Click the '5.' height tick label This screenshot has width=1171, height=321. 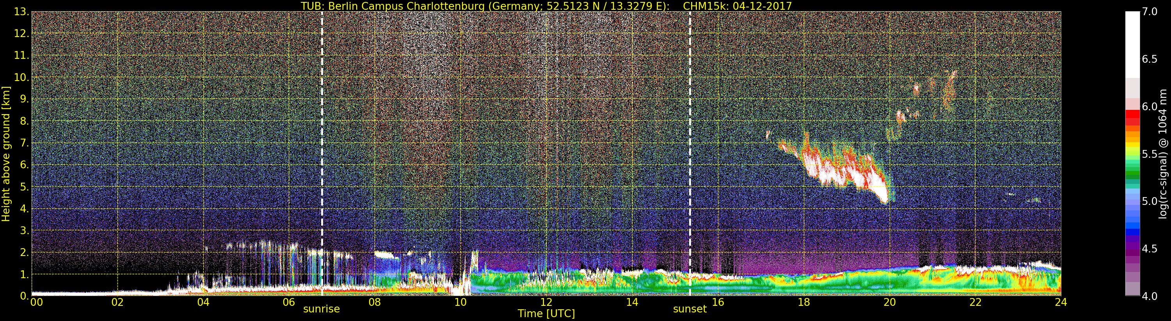[24, 187]
